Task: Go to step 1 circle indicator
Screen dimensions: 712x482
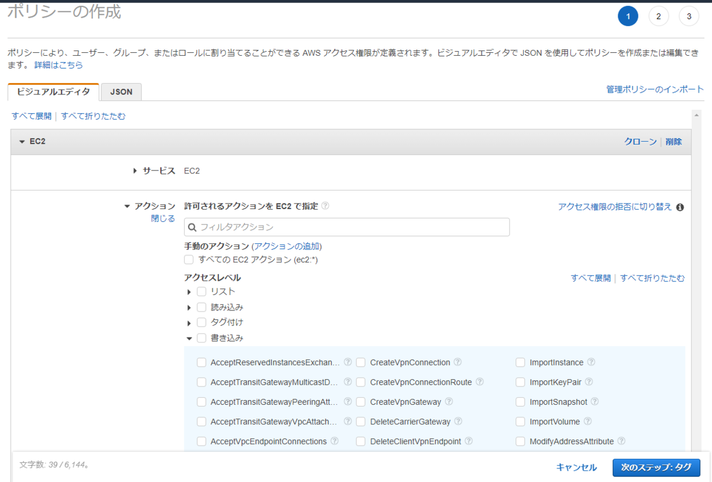Action: click(628, 17)
